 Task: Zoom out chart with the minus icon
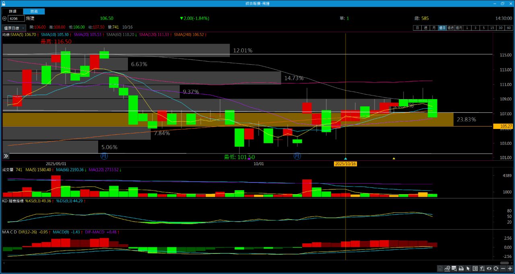click(x=503, y=268)
